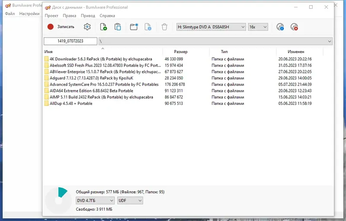Open the Правка menu

(x=70, y=16)
